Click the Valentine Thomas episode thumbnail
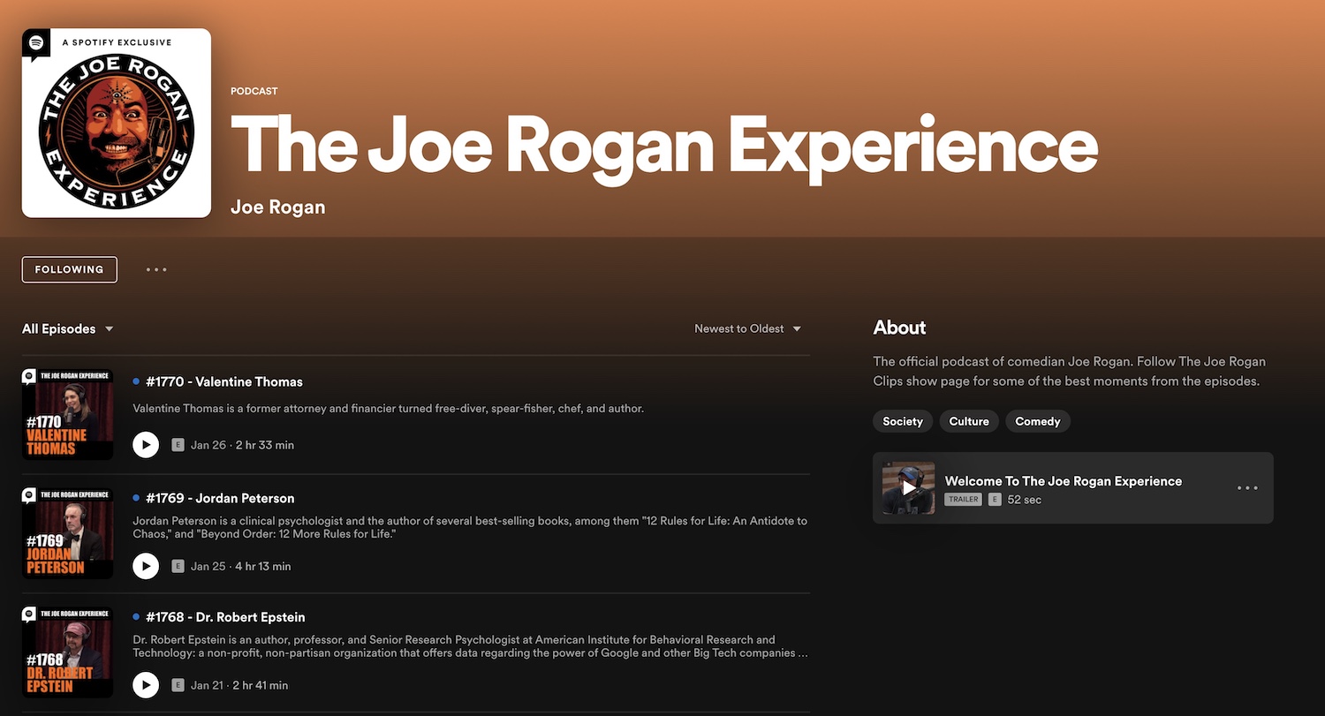The image size is (1325, 716). 67,414
